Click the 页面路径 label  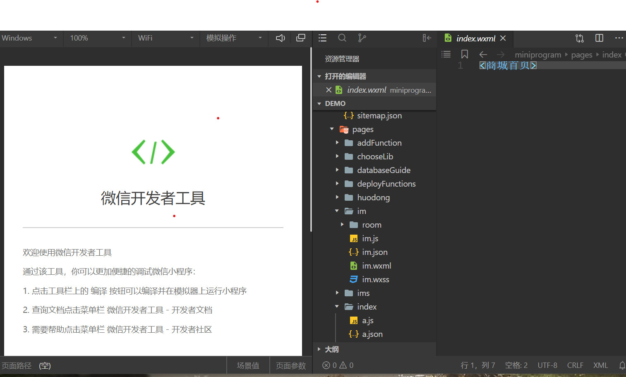tap(17, 366)
